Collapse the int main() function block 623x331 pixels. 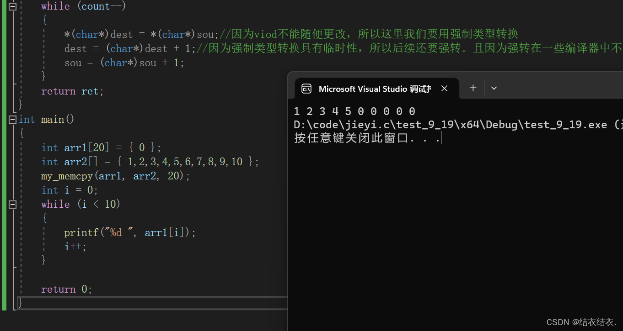point(12,120)
